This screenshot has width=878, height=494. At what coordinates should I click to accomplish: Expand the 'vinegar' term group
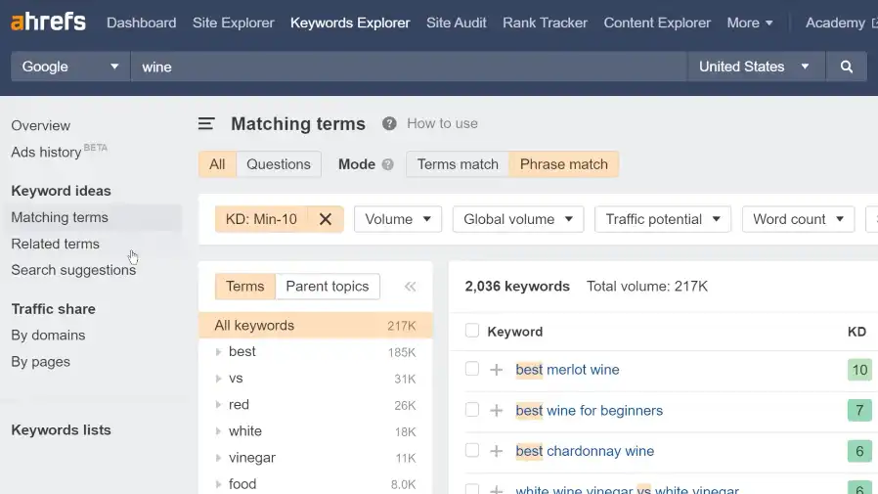click(x=218, y=458)
